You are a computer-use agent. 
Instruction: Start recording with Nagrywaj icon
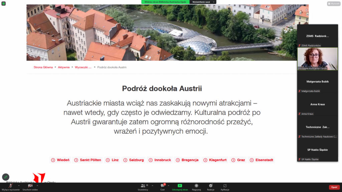[x=196, y=187]
